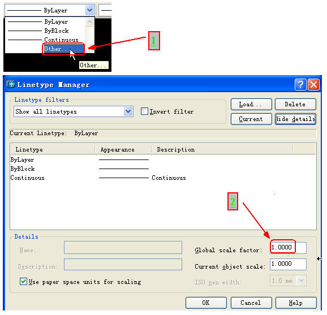Click the Cancel button
Viewport: 327px width, 315px height.
coord(251,303)
